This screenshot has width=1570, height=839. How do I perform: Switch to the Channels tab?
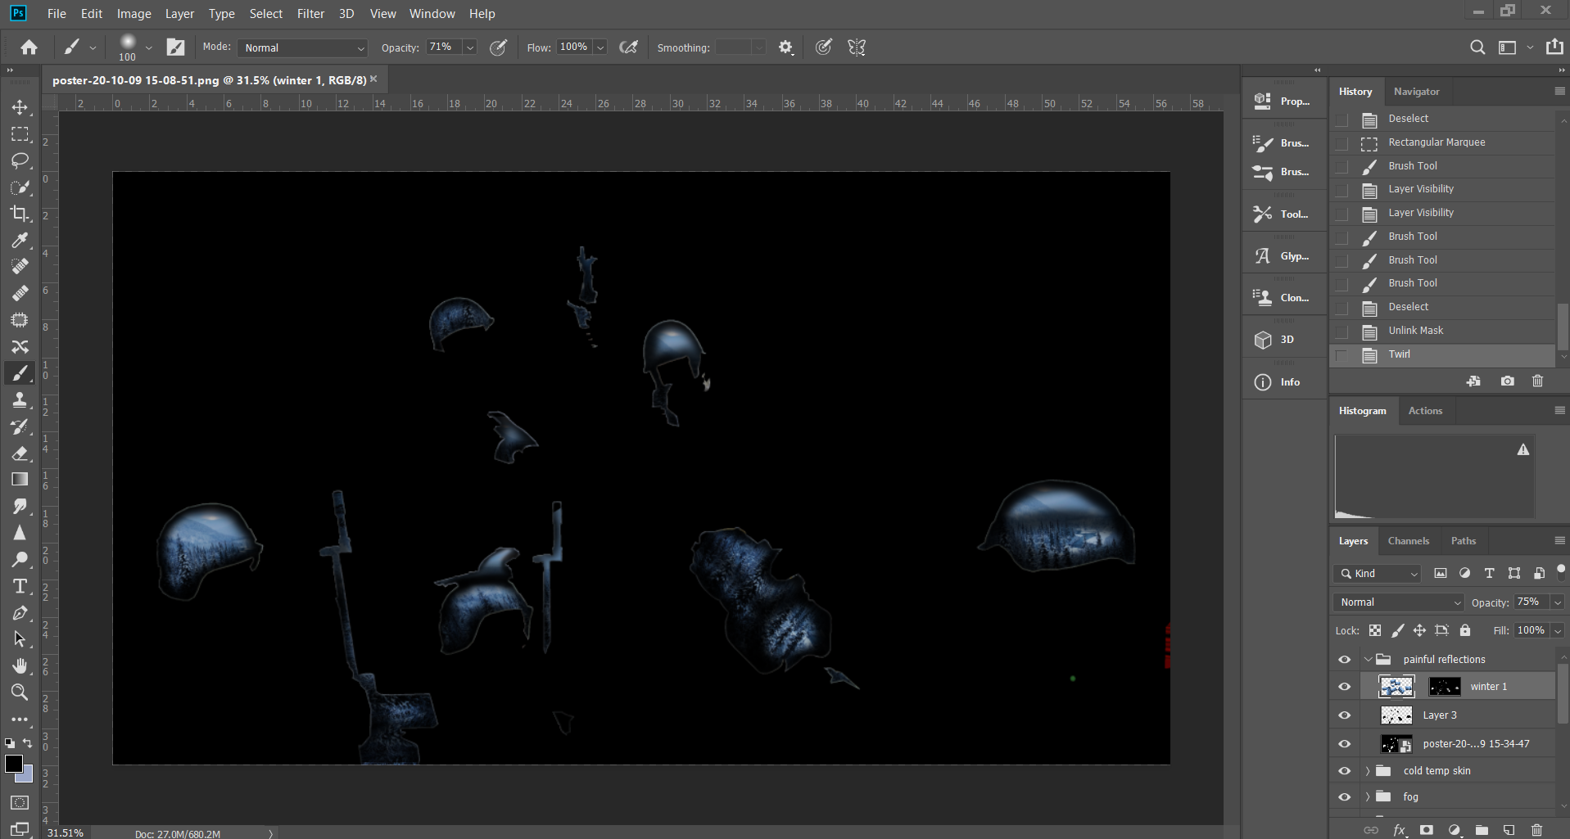(x=1408, y=541)
